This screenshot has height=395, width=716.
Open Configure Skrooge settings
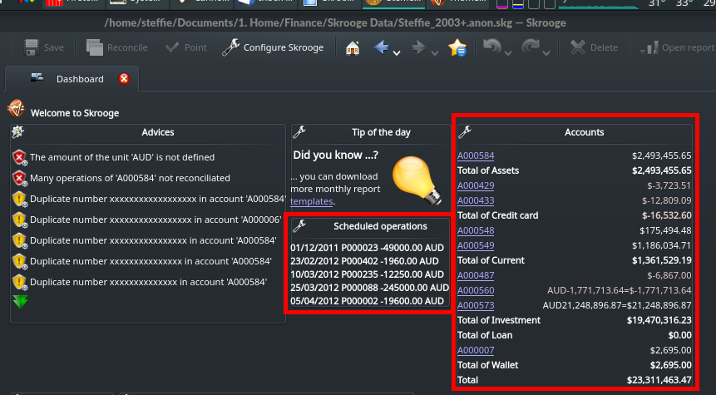click(x=273, y=47)
